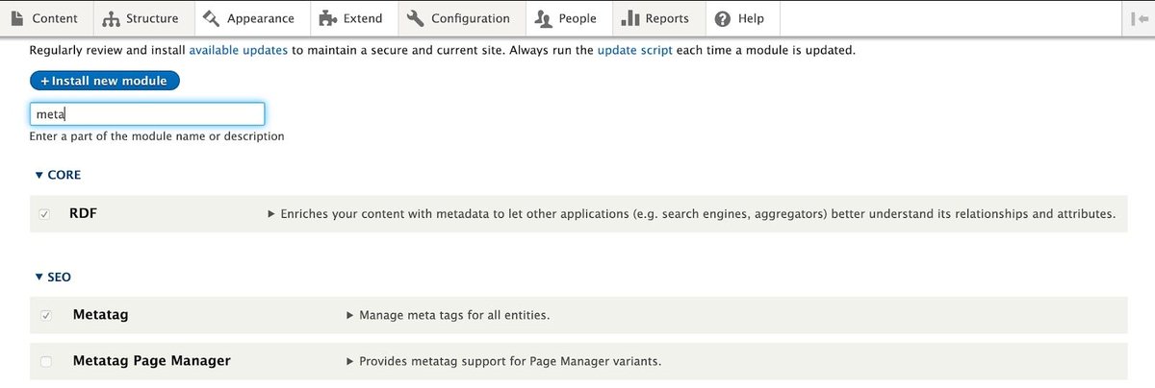
Task: Collapse the CORE module group
Action: coord(39,175)
